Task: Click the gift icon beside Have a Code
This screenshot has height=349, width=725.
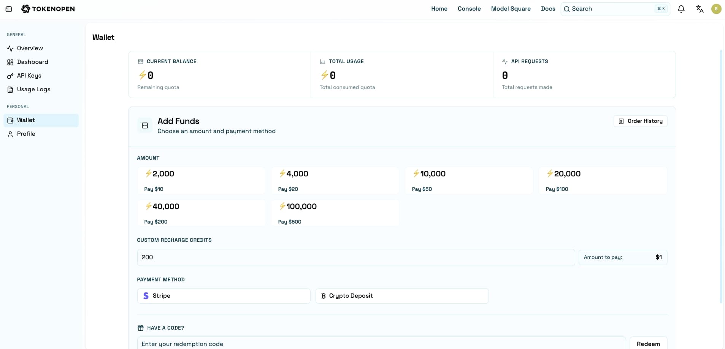Action: (141, 328)
